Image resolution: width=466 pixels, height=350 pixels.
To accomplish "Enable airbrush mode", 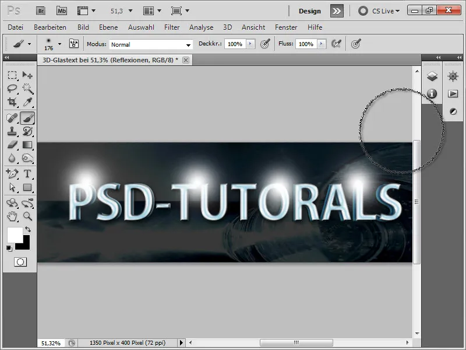I will pos(337,44).
